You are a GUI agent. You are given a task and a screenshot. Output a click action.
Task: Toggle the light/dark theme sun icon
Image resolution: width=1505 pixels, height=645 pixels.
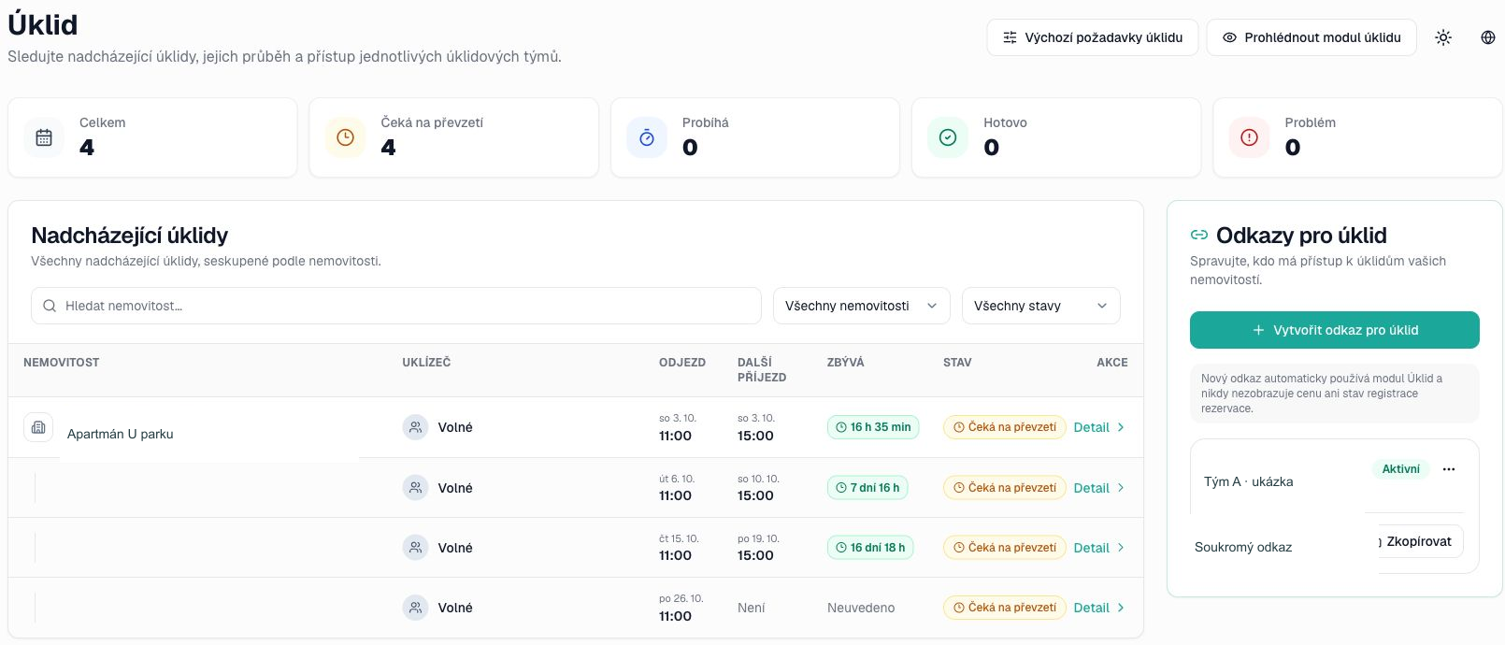[1443, 37]
